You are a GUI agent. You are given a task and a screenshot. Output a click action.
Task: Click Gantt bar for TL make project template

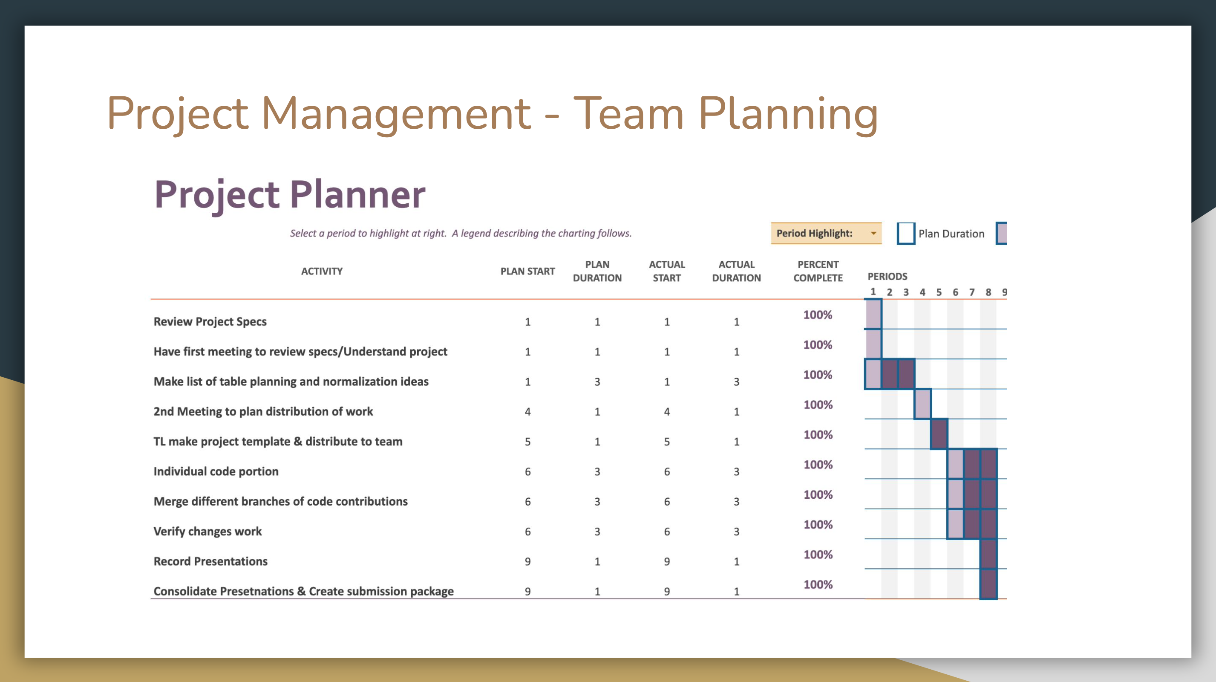coord(939,433)
